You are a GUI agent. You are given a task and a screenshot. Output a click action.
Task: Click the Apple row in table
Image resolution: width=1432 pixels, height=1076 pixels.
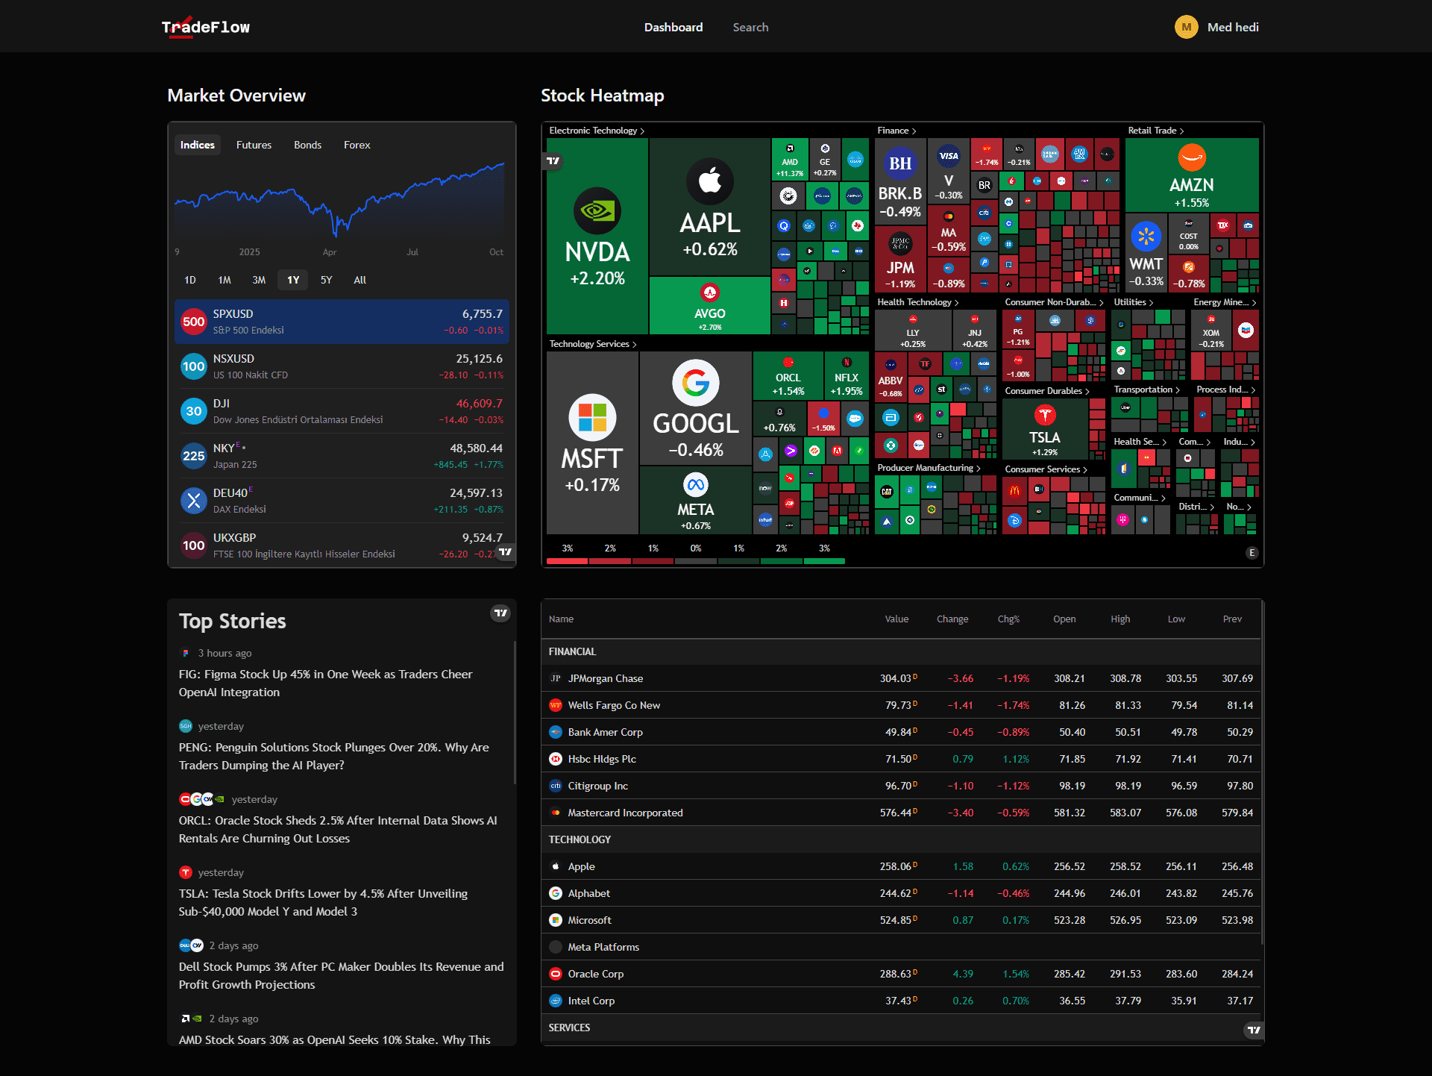coord(901,866)
